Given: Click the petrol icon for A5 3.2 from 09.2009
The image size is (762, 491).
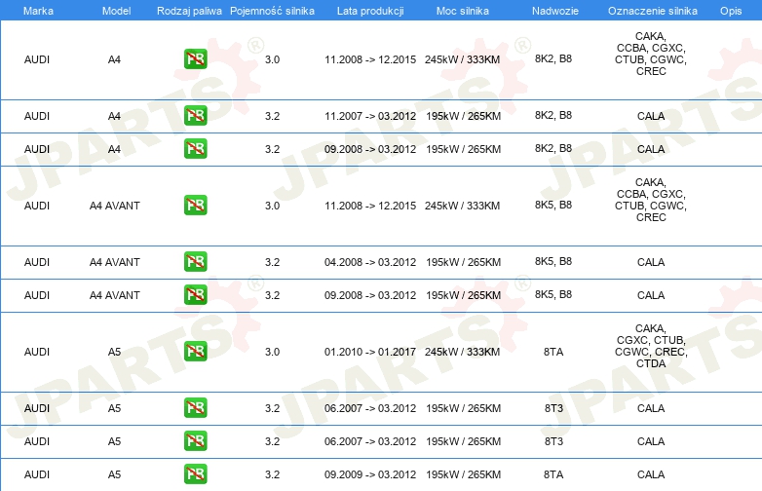Looking at the screenshot, I should click(195, 474).
